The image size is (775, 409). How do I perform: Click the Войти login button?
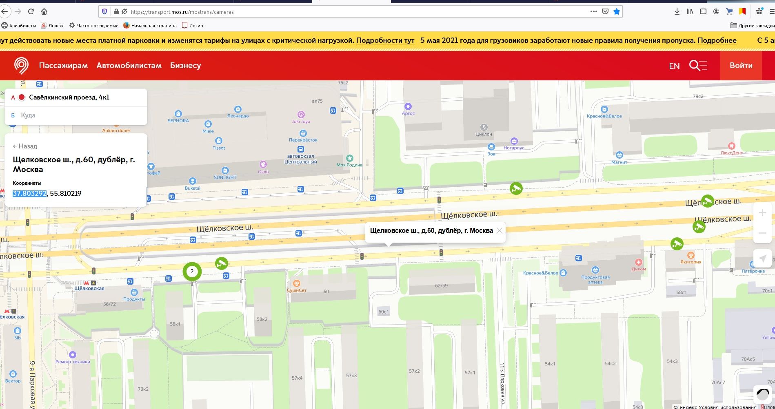click(741, 65)
